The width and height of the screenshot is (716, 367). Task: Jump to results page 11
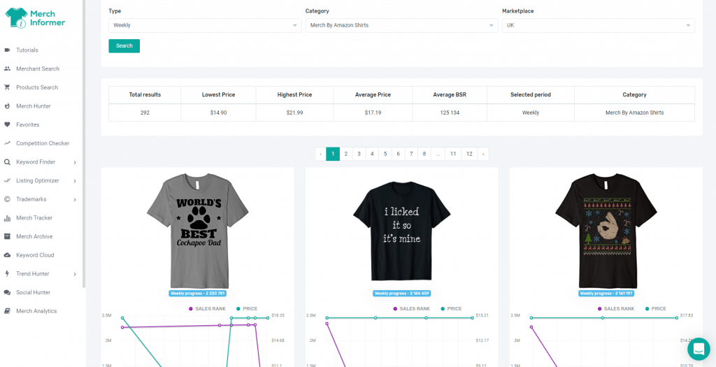[x=453, y=154]
